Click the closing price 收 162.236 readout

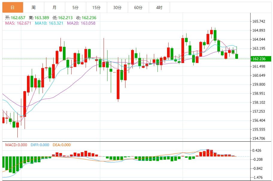coord(86,18)
